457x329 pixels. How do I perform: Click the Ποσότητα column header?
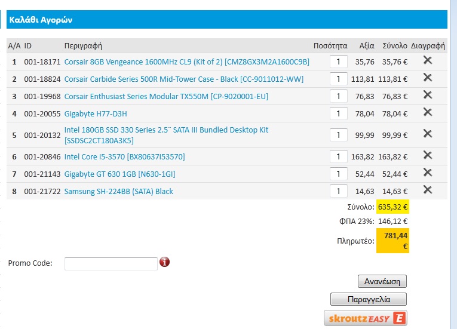coord(330,46)
